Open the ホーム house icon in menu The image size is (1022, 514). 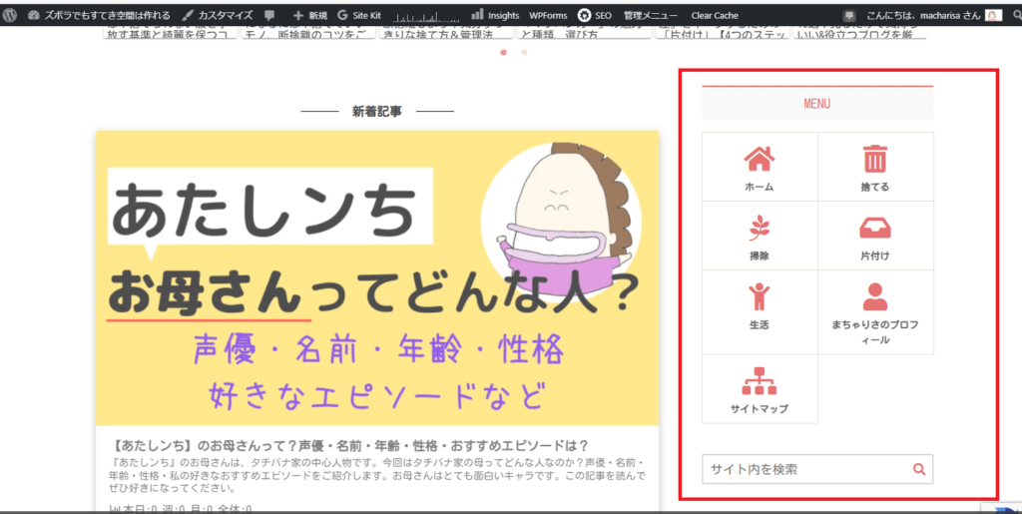(760, 159)
